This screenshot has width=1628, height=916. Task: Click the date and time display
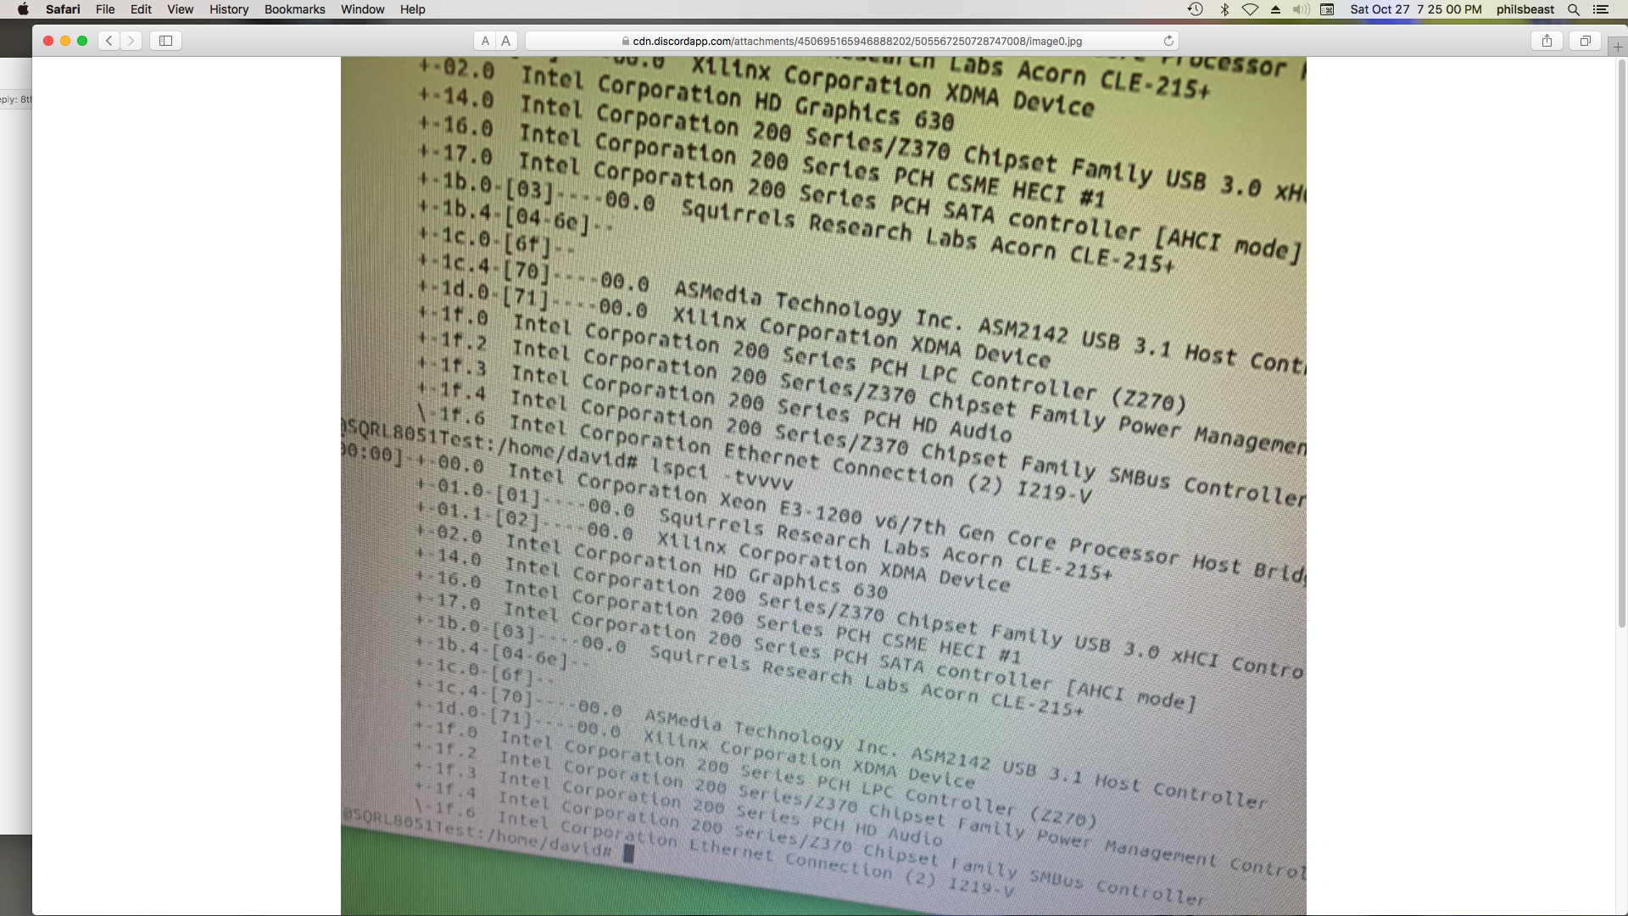[x=1415, y=9]
